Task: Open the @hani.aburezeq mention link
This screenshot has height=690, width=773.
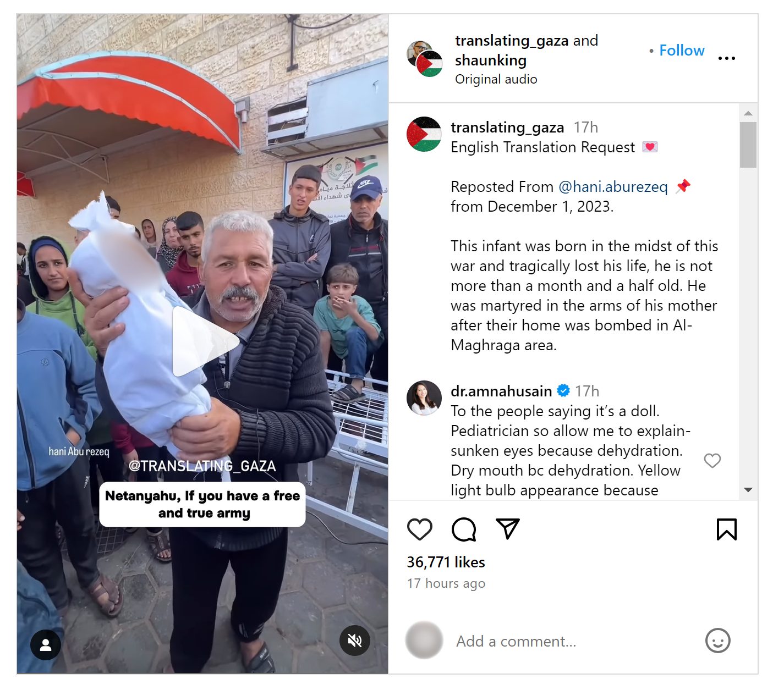Action: (x=613, y=187)
